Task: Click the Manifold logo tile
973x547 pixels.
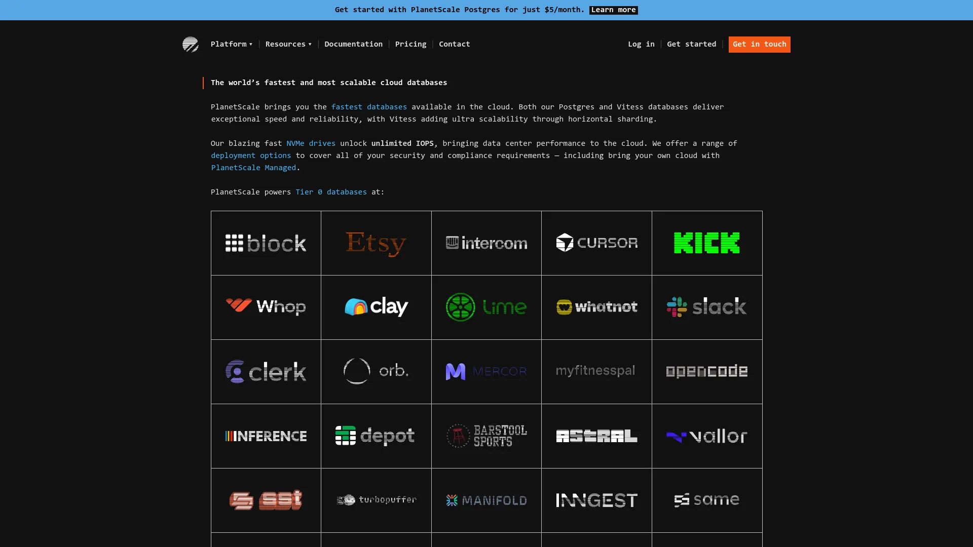Action: point(486,500)
